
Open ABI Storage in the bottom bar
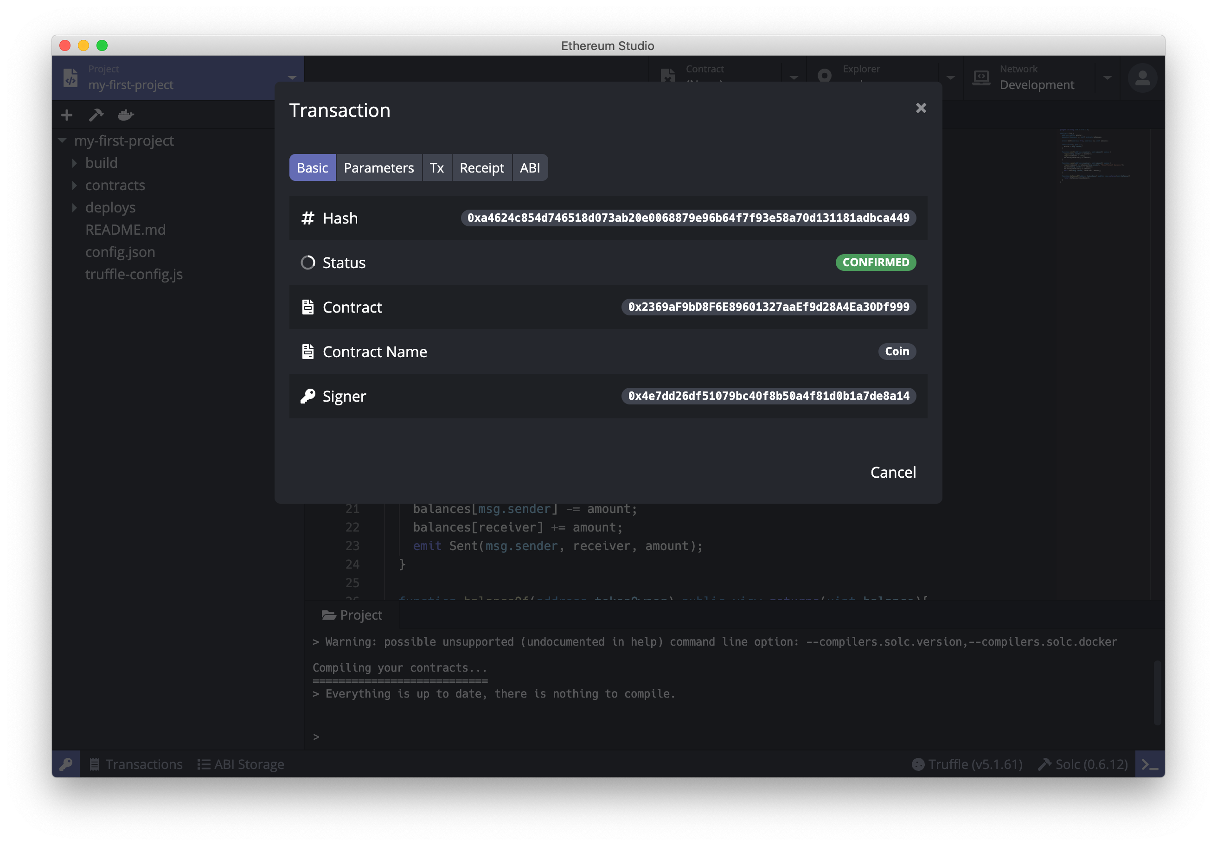click(x=241, y=764)
